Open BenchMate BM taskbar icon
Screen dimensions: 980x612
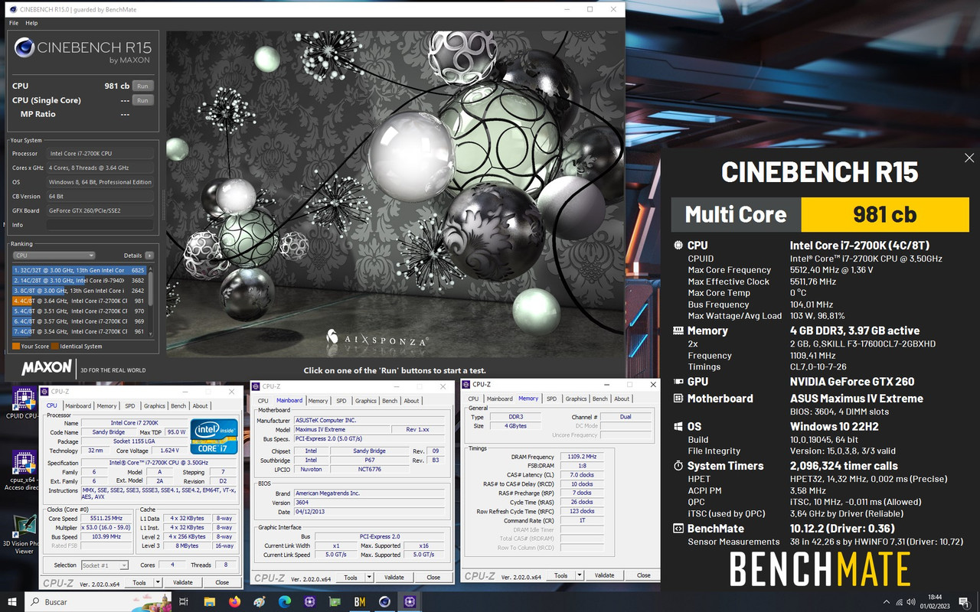pyautogui.click(x=359, y=601)
